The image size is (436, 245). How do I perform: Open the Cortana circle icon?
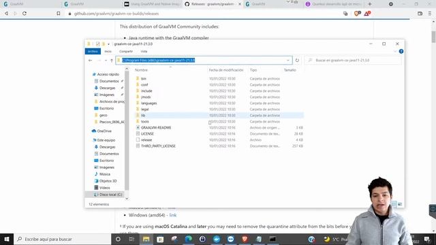(118, 239)
